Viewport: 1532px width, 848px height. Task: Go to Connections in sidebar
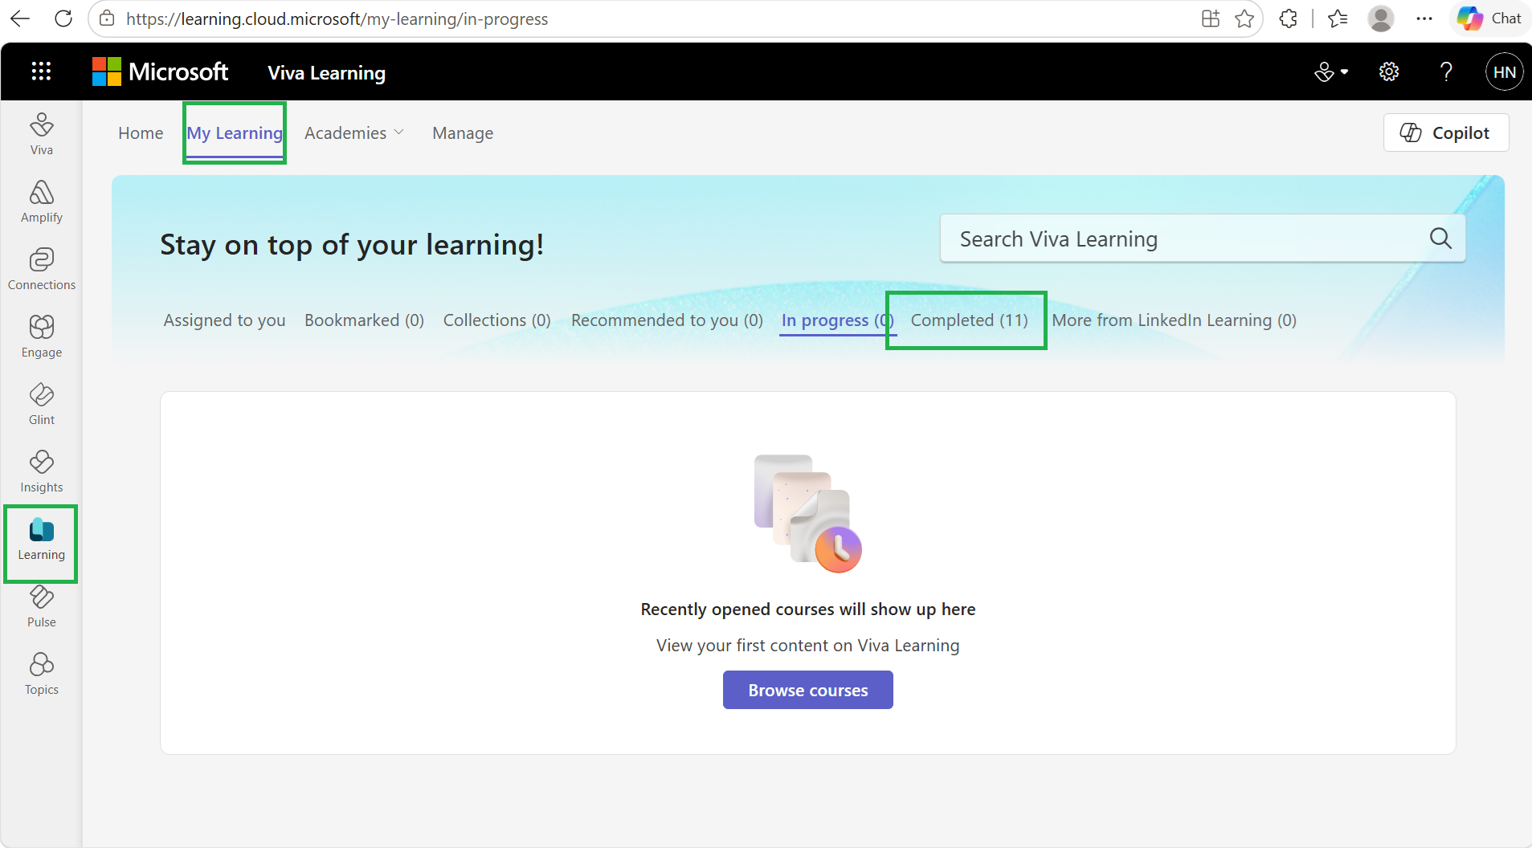click(42, 269)
